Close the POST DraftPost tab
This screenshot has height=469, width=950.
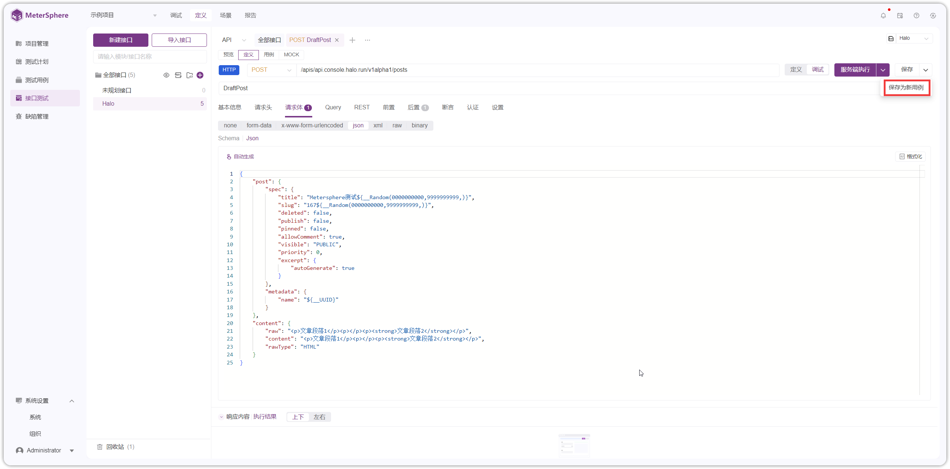pos(337,40)
